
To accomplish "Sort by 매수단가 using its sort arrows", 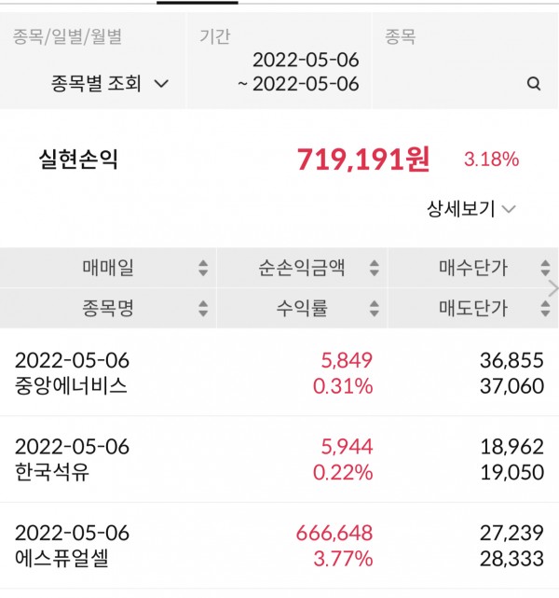I will [x=545, y=269].
